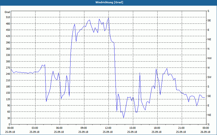Click the "15:00" time label
217x135 pixels.
(132, 128)
